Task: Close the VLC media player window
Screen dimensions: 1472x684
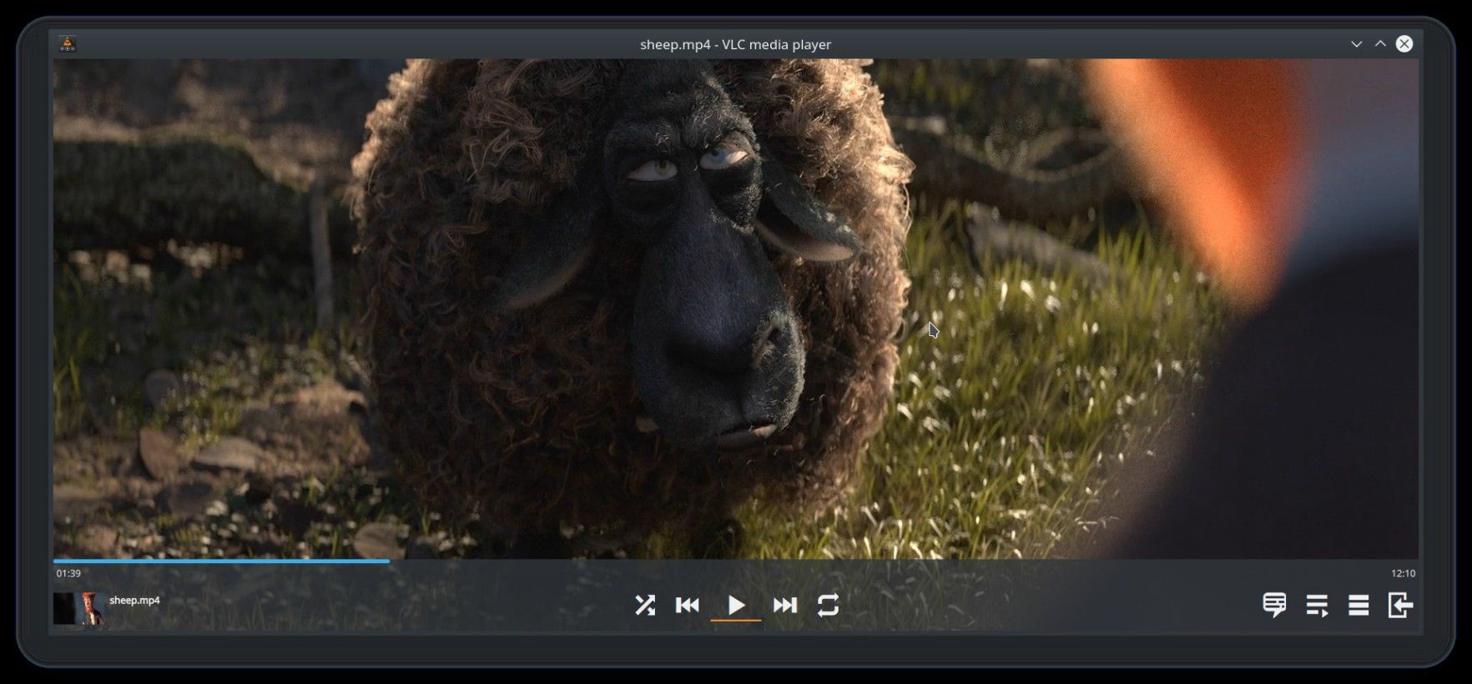Action: (1404, 44)
